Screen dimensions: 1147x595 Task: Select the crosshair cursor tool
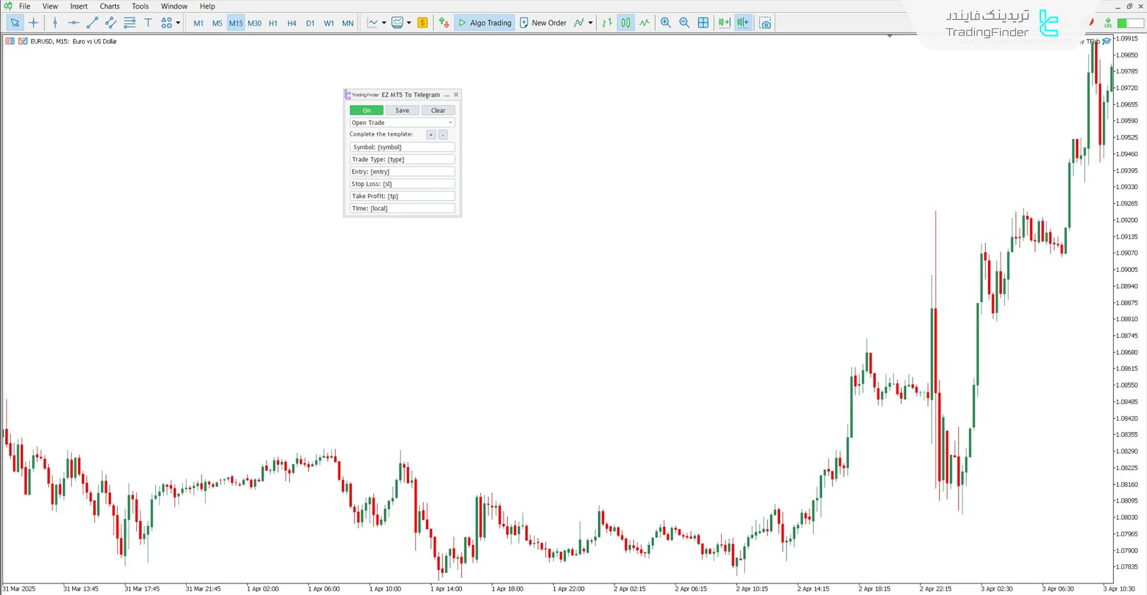click(x=33, y=23)
